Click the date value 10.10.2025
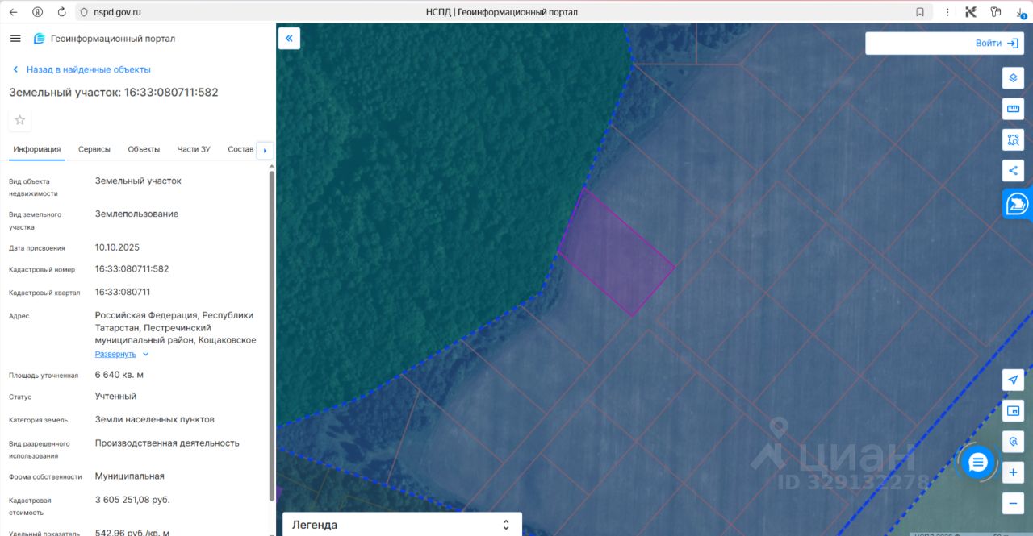This screenshot has width=1033, height=536. (x=117, y=247)
